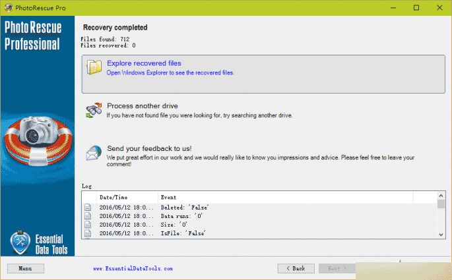
Task: Click the camera lifebuoy sidebar image
Action: (x=38, y=141)
